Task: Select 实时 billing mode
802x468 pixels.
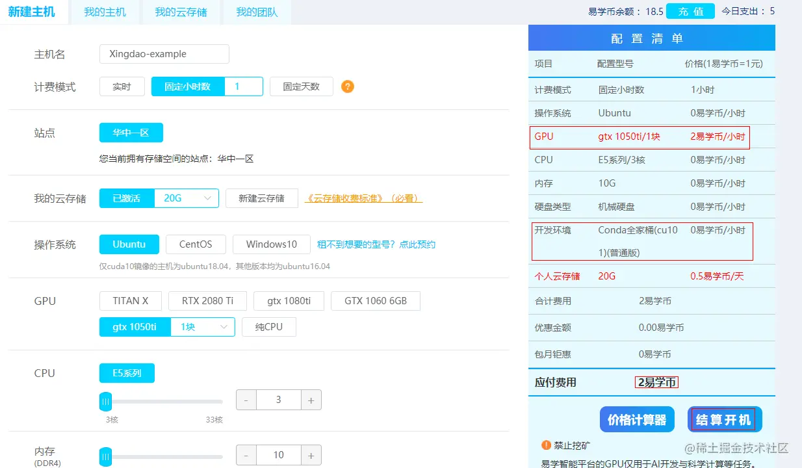Action: (122, 86)
